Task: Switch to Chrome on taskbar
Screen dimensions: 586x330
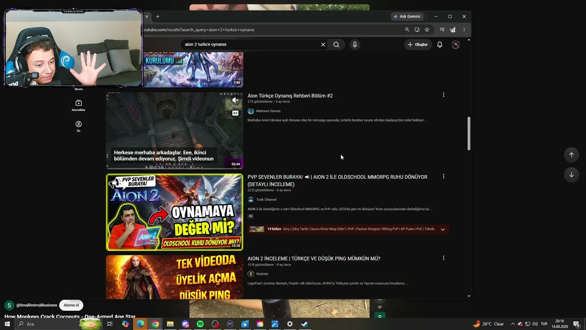Action: tap(155, 324)
